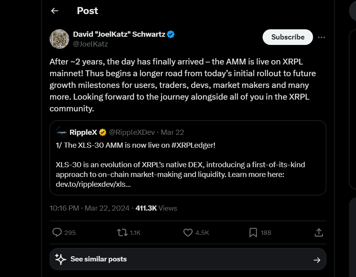Click the RippleX logo in quoted post
Viewport: 356px width, 277px height.
61,132
